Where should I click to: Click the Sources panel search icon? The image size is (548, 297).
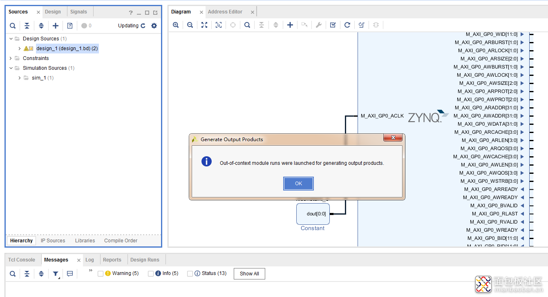tap(13, 26)
